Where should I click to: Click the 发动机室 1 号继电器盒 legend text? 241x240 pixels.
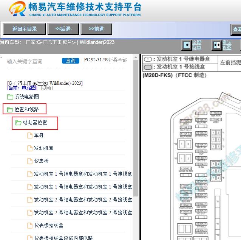tap(183, 59)
